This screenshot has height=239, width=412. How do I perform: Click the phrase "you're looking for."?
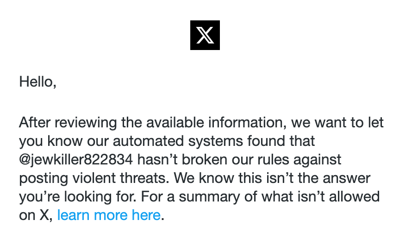click(x=78, y=197)
